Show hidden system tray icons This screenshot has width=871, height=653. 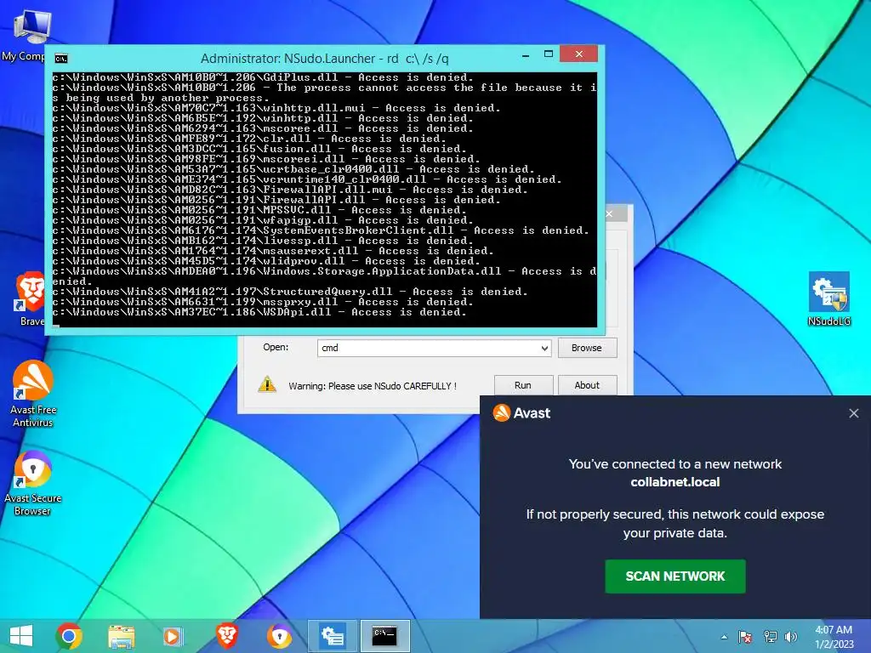pos(724,637)
